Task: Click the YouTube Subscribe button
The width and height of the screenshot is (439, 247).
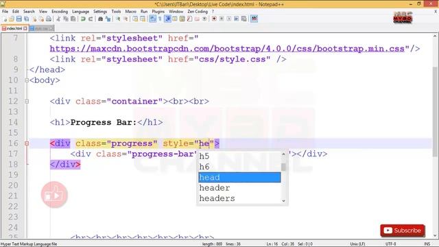Action: pyautogui.click(x=403, y=231)
